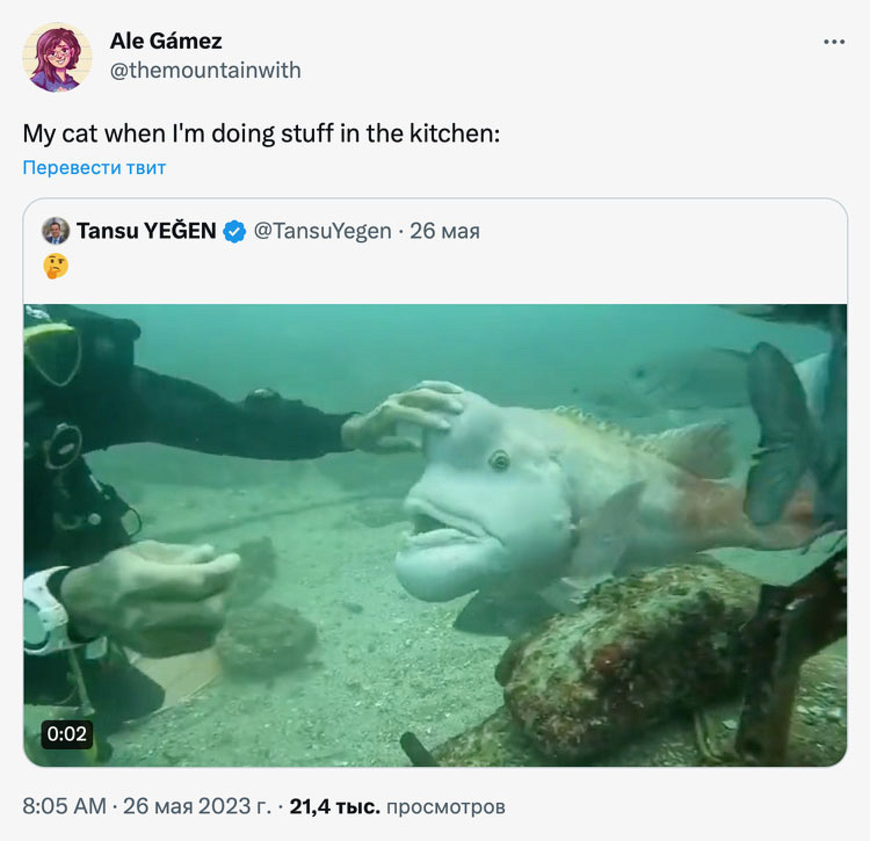The height and width of the screenshot is (841, 870).
Task: Click the thinking face emoji
Action: (x=56, y=266)
